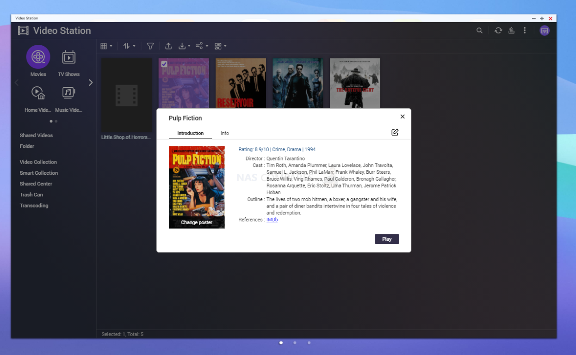Select The Hateful Eight poster thumbnail
The width and height of the screenshot is (576, 355).
355,83
